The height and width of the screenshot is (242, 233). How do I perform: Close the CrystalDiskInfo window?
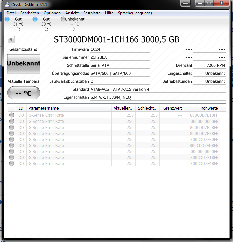(x=221, y=3)
